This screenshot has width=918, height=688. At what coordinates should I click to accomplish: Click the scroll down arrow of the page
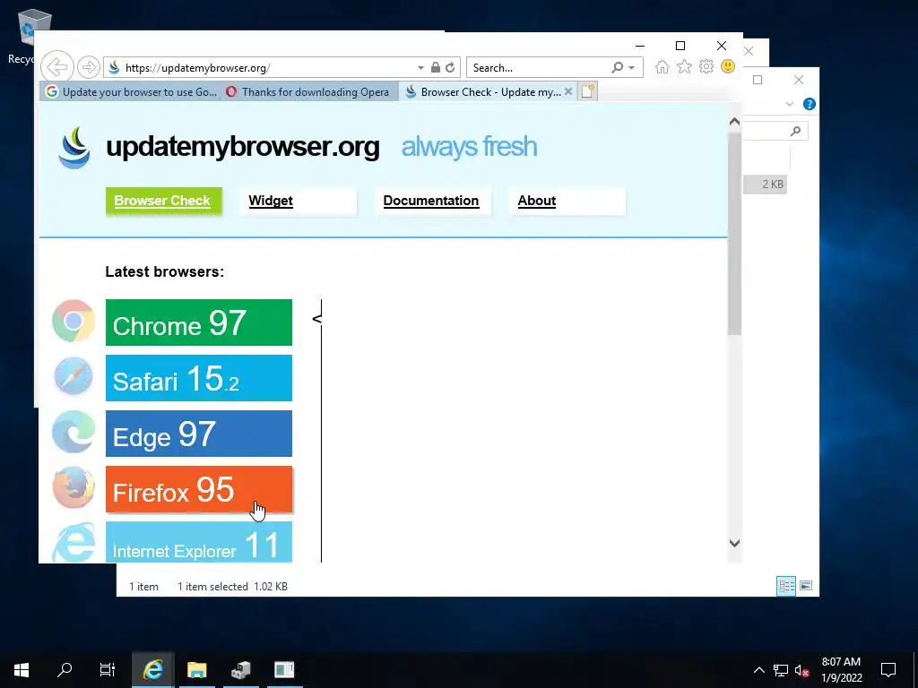734,543
